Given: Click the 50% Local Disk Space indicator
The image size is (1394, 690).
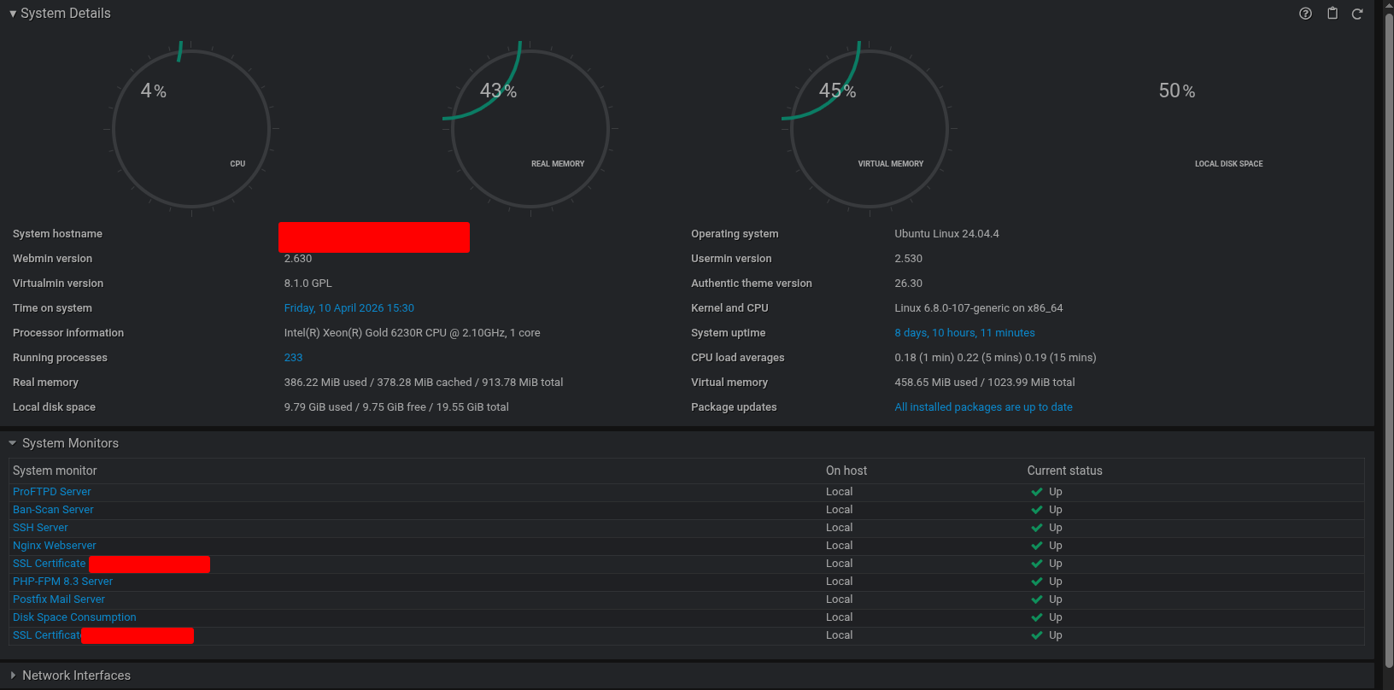Looking at the screenshot, I should [1176, 91].
